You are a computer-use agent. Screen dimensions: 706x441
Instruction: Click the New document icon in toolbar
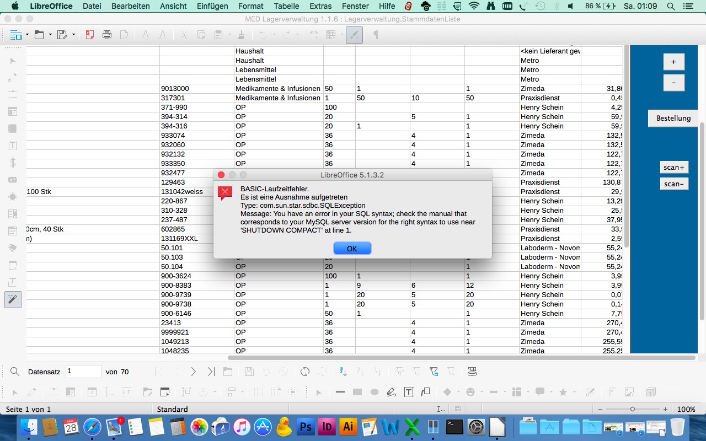(x=16, y=35)
